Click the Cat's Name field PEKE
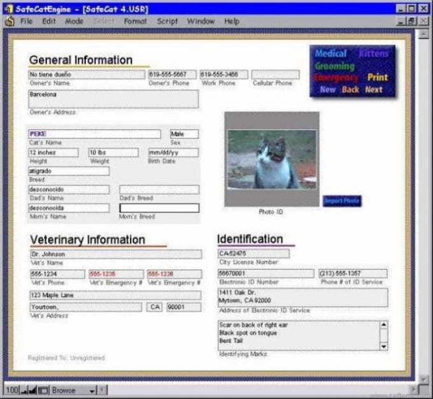The height and width of the screenshot is (399, 433). pyautogui.click(x=94, y=134)
